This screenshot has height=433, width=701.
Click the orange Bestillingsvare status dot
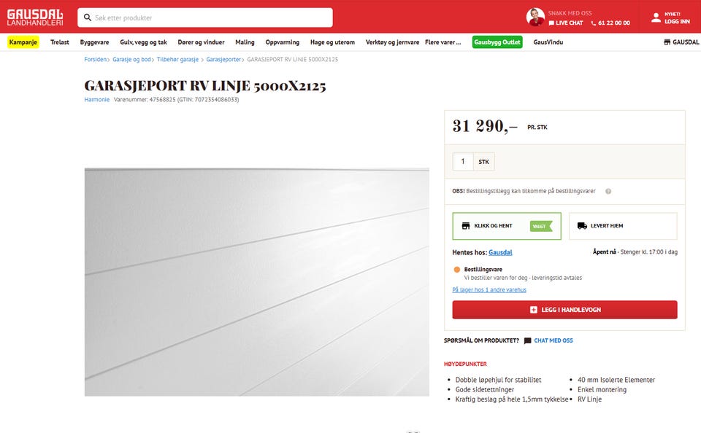tap(457, 270)
